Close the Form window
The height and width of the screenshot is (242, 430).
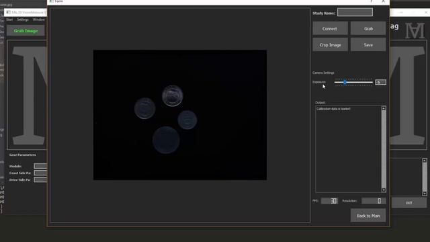click(383, 1)
